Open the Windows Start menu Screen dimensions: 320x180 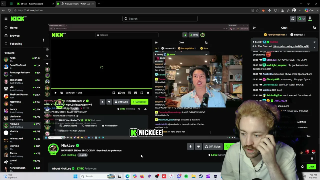click(75, 176)
